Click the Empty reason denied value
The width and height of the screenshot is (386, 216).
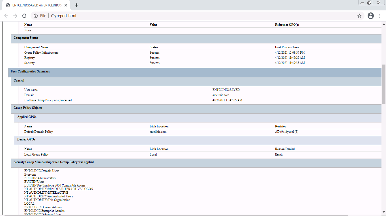point(279,154)
